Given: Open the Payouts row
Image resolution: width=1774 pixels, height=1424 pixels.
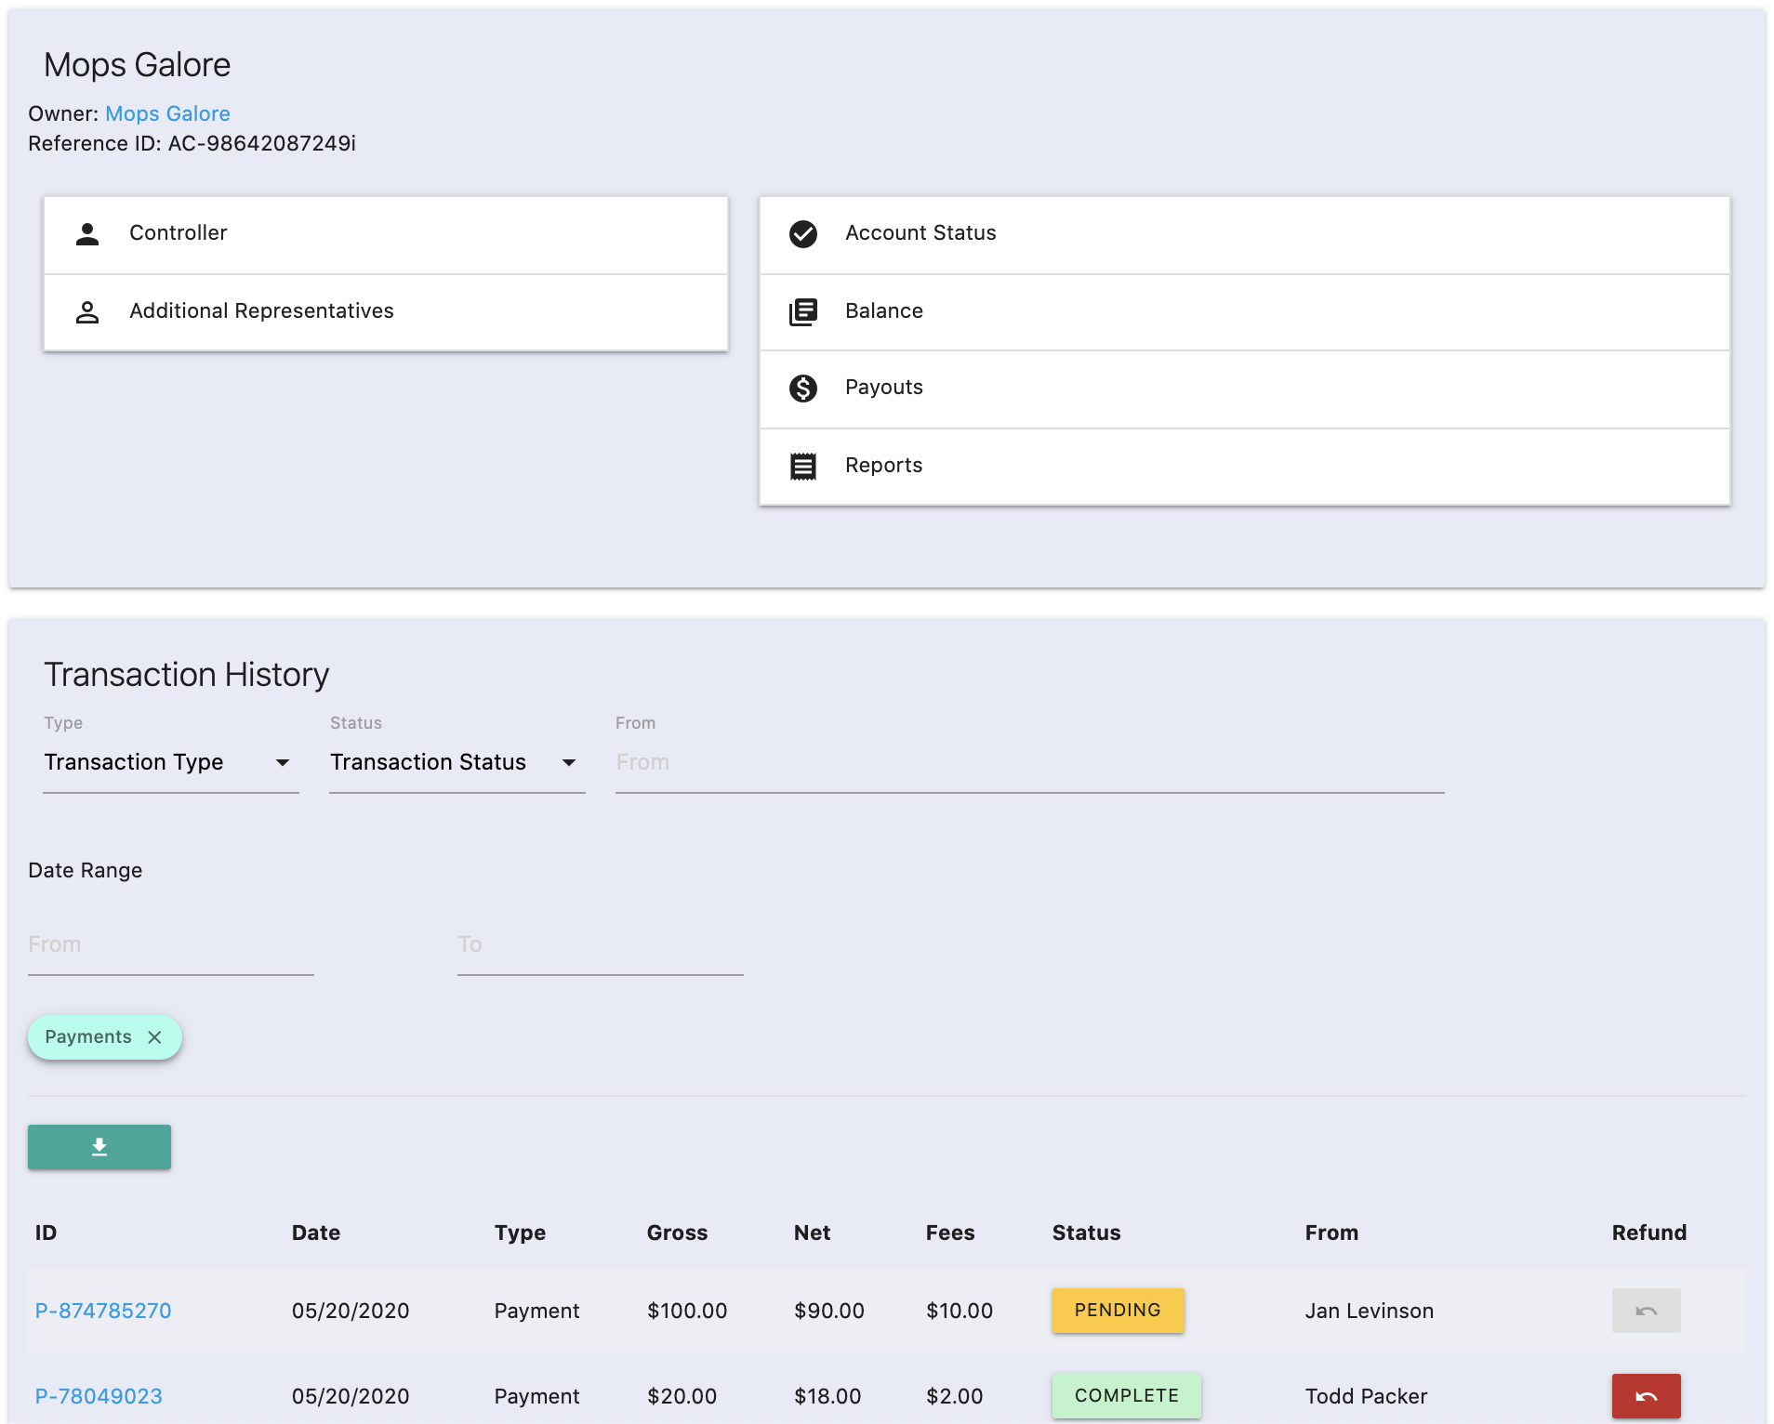Looking at the screenshot, I should [x=1245, y=389].
